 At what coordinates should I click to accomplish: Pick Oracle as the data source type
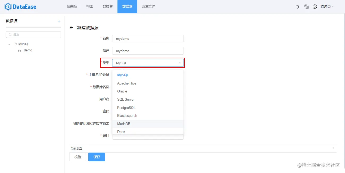coord(148,91)
